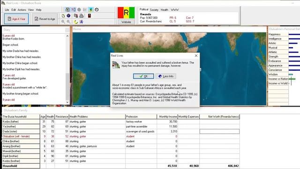Click the Monthly Expenses column header
Image resolution: width=300 pixels, height=169 pixels.
click(x=188, y=116)
